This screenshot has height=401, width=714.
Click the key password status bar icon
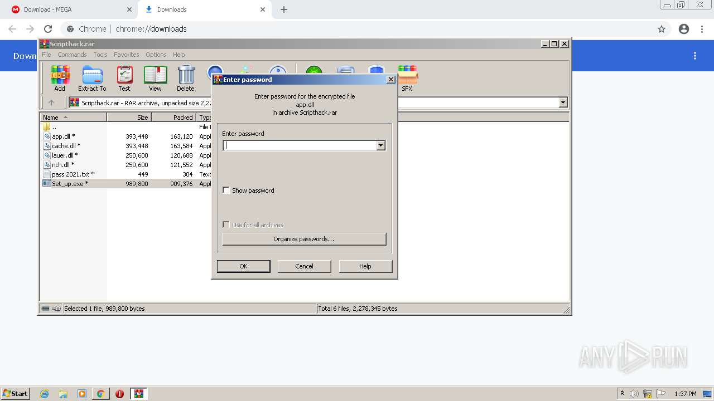coord(56,309)
